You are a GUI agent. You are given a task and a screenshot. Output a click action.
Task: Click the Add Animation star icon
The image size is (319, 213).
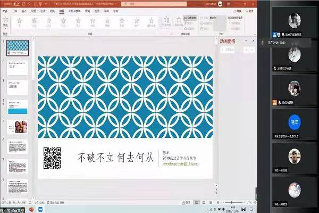(166, 21)
